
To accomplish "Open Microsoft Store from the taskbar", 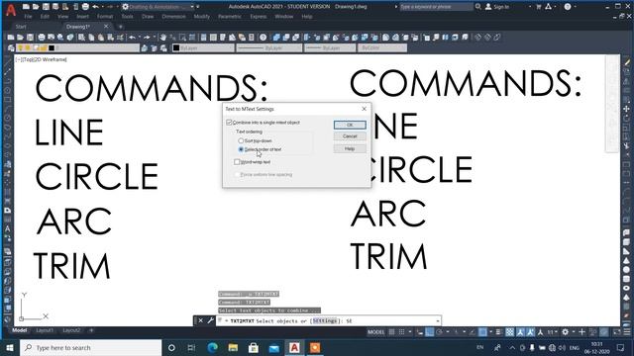I will click(x=254, y=347).
